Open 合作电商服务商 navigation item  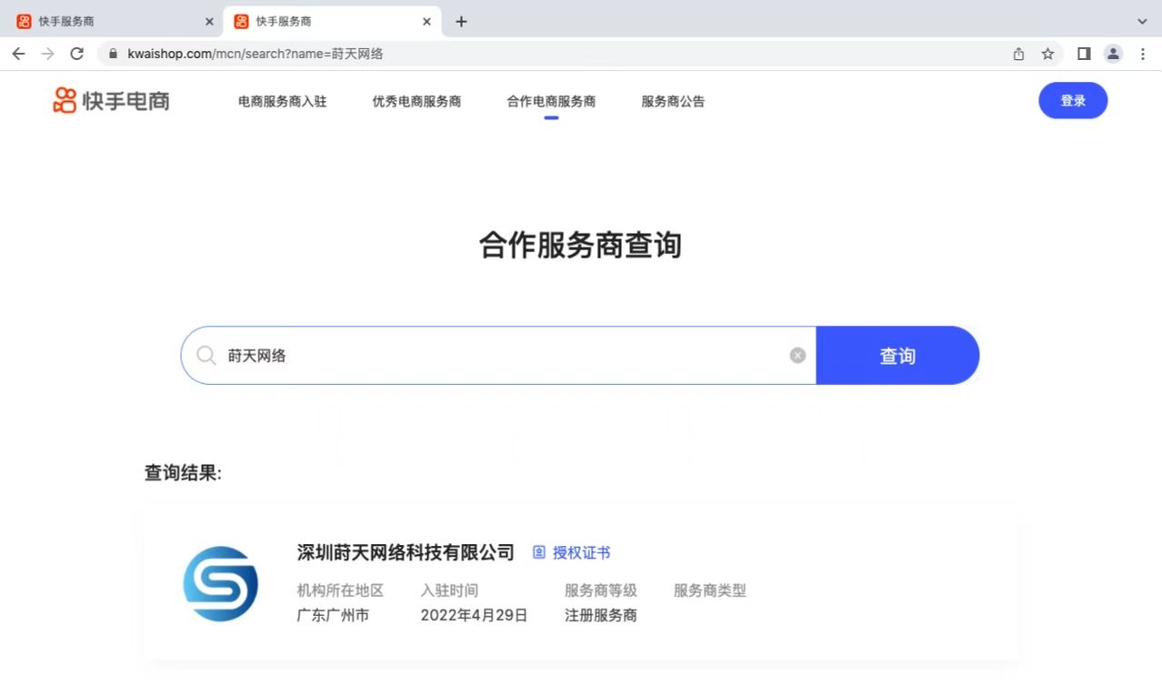[x=551, y=101]
